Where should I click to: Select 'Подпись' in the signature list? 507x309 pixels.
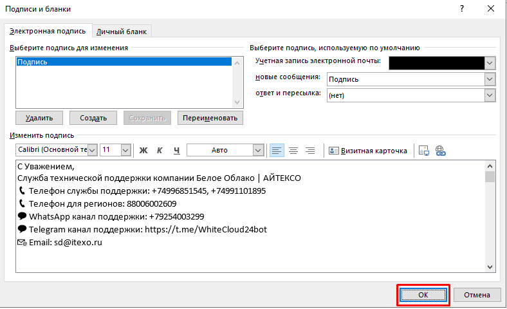(124, 62)
